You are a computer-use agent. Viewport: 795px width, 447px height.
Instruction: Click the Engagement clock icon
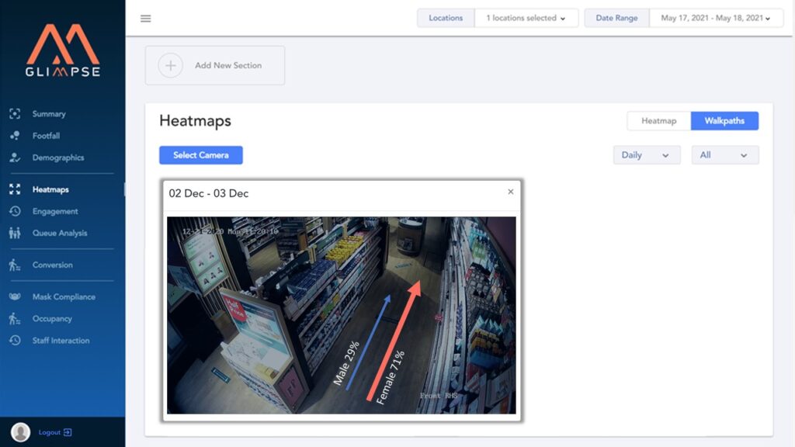coord(15,211)
